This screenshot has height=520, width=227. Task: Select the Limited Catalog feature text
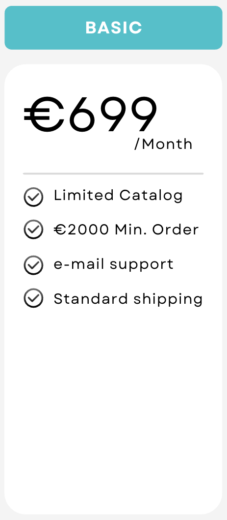(118, 195)
